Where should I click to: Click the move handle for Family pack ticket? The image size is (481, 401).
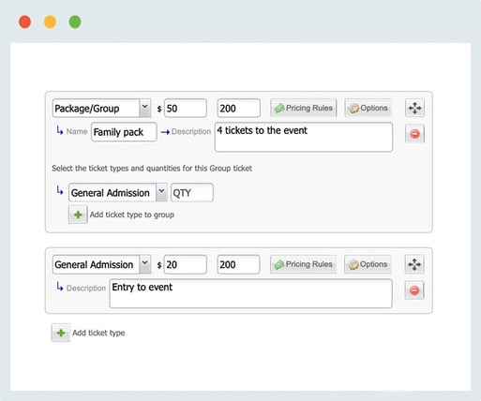coord(414,108)
